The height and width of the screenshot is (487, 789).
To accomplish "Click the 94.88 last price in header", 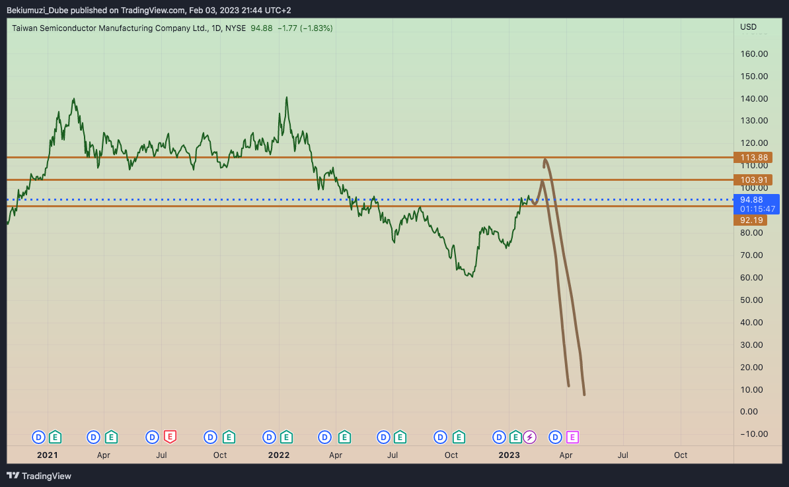I will click(x=262, y=28).
